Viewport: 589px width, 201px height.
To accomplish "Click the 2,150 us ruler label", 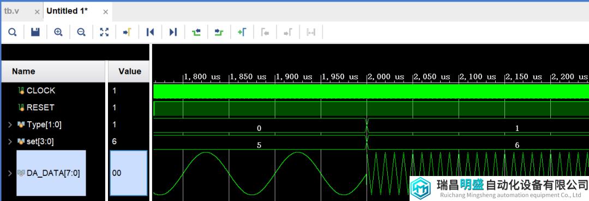I will (524, 77).
